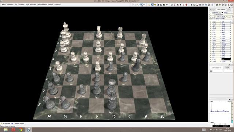Click the open book toolbar icon

coord(194,5)
